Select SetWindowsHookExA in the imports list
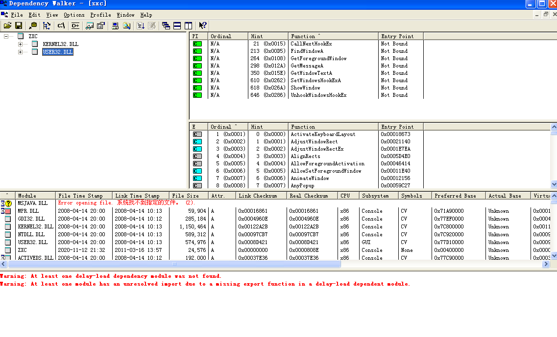The height and width of the screenshot is (337, 557). tap(316, 81)
